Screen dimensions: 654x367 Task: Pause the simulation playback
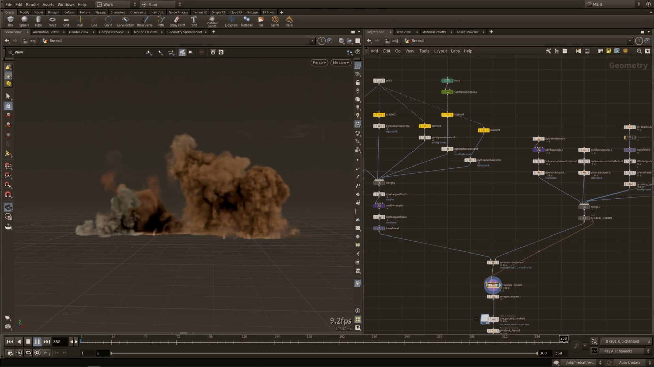pyautogui.click(x=37, y=342)
